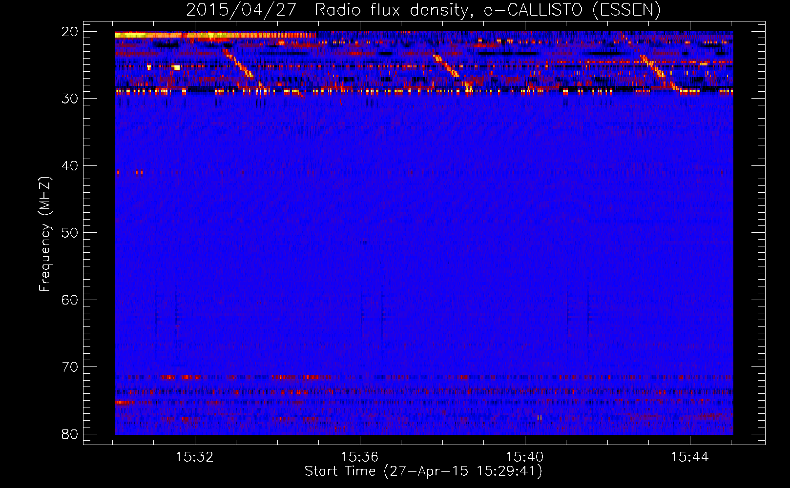
Task: Click the 15:44 time tick label
Action: pos(689,457)
